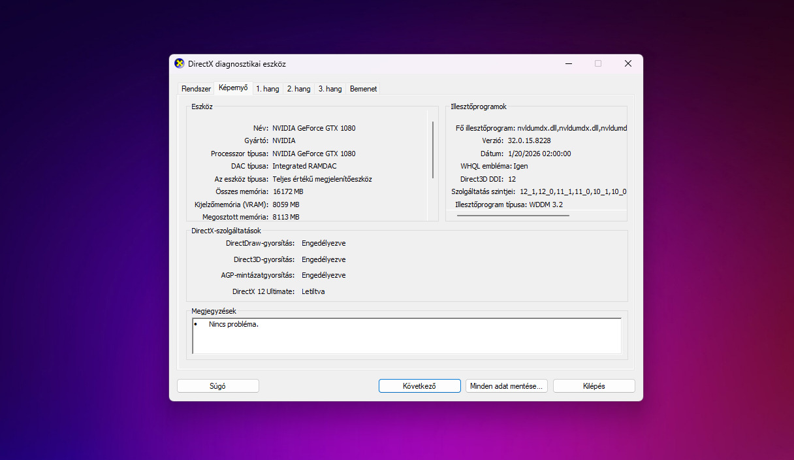The image size is (794, 460).
Task: Click the Illesztőprogramok group label
Action: point(479,107)
